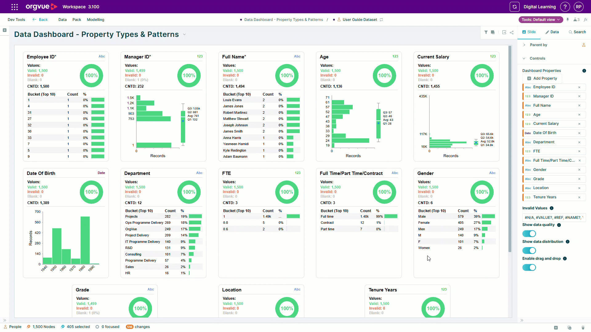The image size is (591, 332).
Task: Toggle Show data quality switch
Action: (529, 234)
